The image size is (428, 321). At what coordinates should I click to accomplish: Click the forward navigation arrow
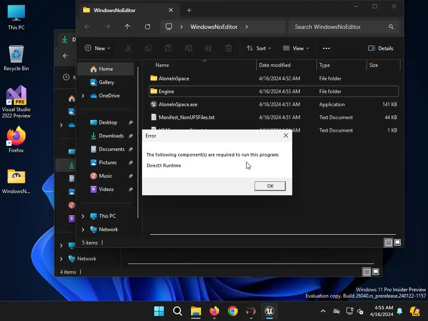(107, 27)
